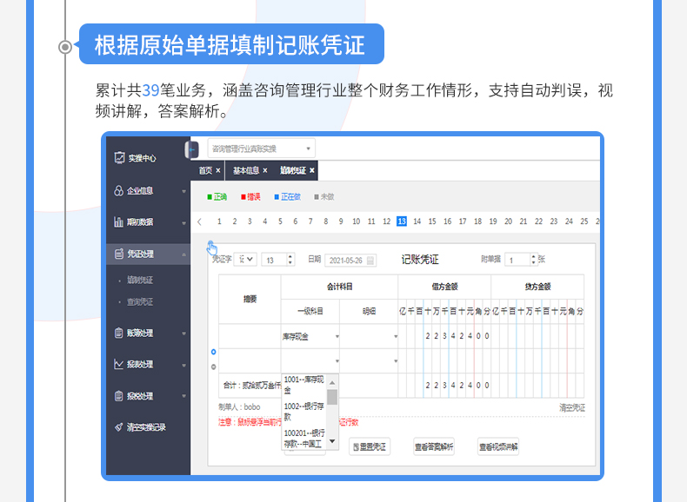The width and height of the screenshot is (687, 502).
Task: Jump to voucher page 25
Action: [584, 221]
